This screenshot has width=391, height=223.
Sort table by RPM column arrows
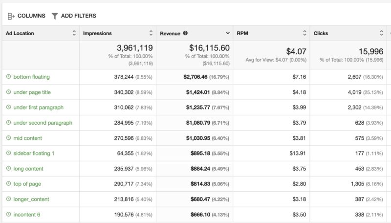point(304,33)
